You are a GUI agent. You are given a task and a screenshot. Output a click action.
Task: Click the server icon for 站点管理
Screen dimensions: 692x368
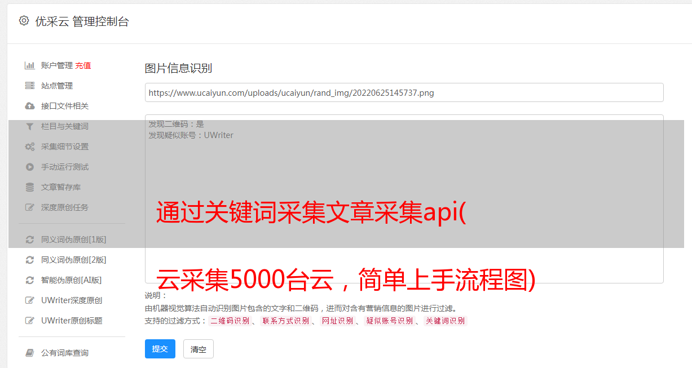[x=30, y=86]
